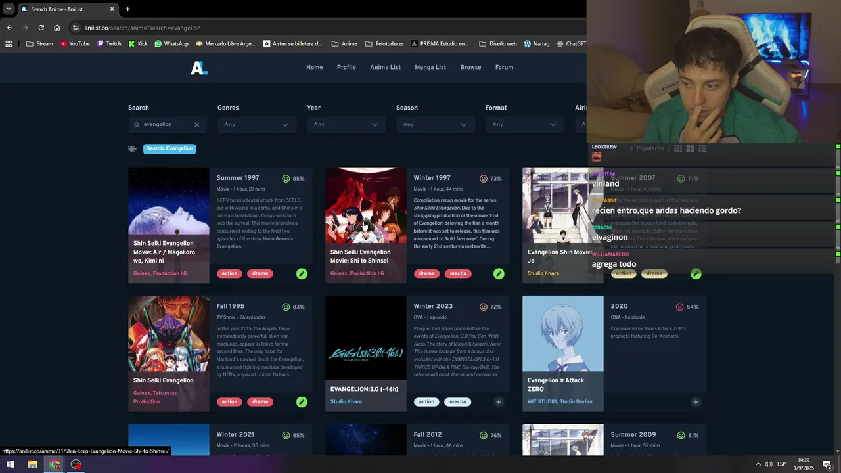Switch to large card view
The image size is (841, 473).
pyautogui.click(x=690, y=149)
